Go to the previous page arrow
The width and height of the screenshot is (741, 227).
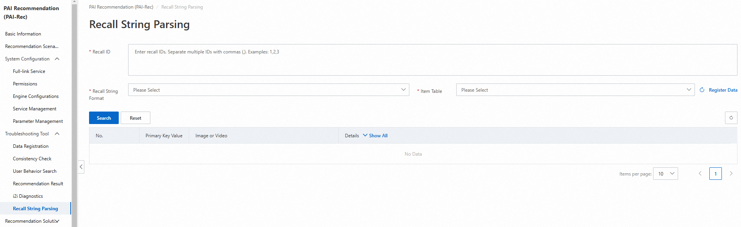(700, 174)
